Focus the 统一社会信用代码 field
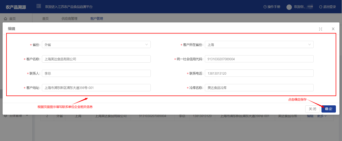This screenshot has height=141, width=342. tap(259, 59)
